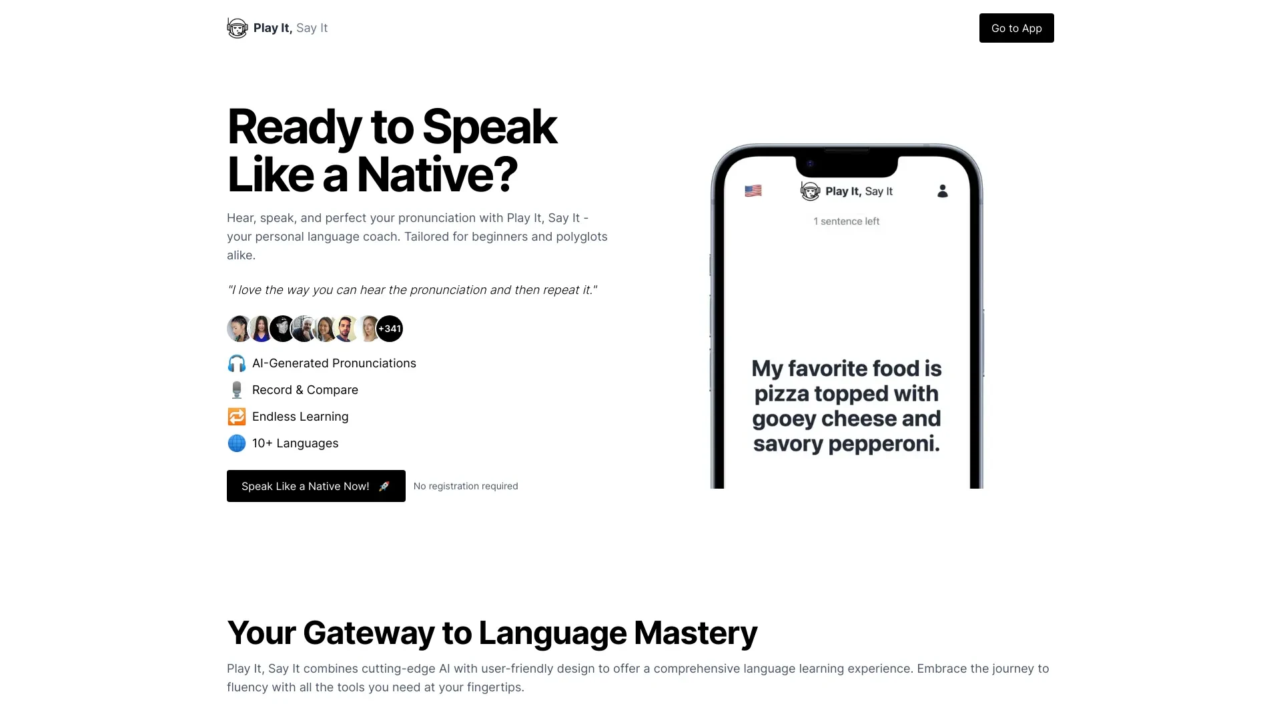Expand the +341 users overflow indicator
Viewport: 1281px width, 720px height.
pos(390,328)
